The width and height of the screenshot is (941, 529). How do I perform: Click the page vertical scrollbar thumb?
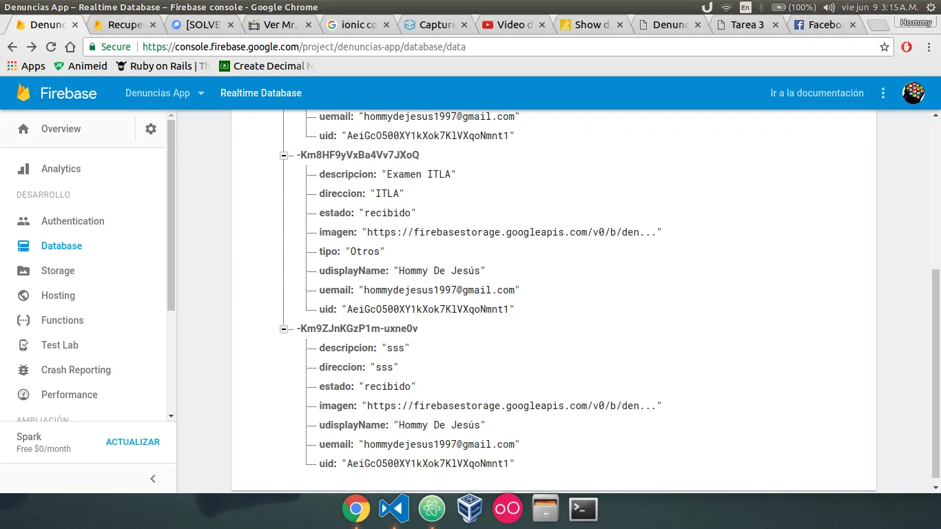[935, 372]
